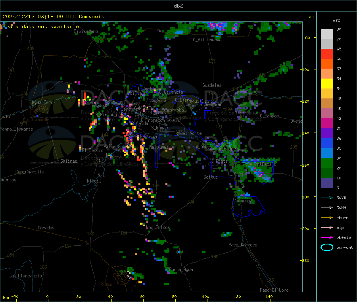Click the 'Paso_Barroso' place label
357x302 pixels.
coord(243,245)
